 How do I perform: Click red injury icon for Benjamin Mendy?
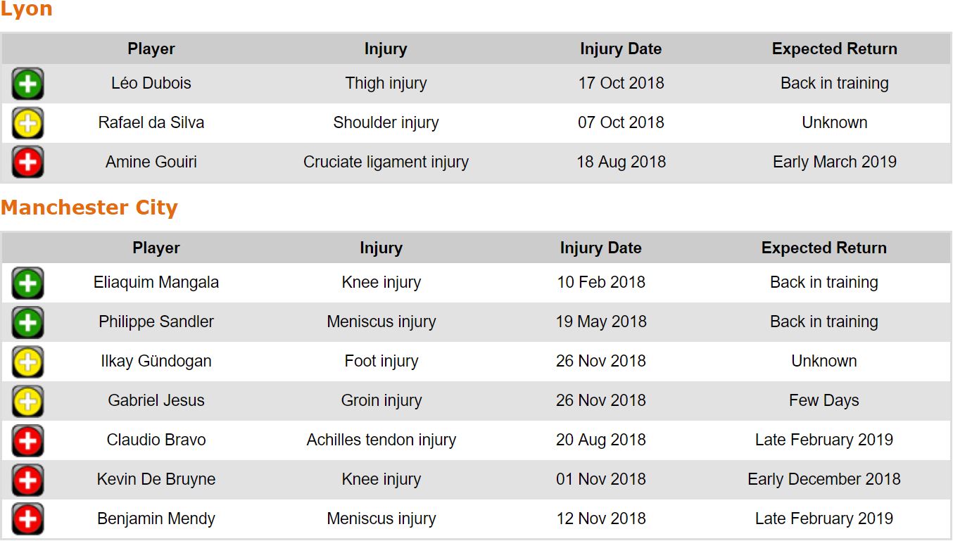click(27, 519)
